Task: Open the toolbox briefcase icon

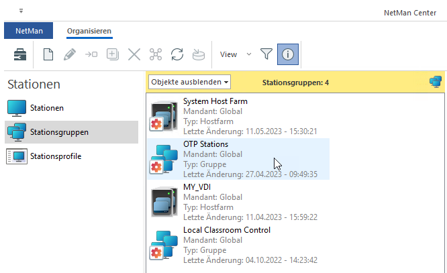Action: coord(21,55)
